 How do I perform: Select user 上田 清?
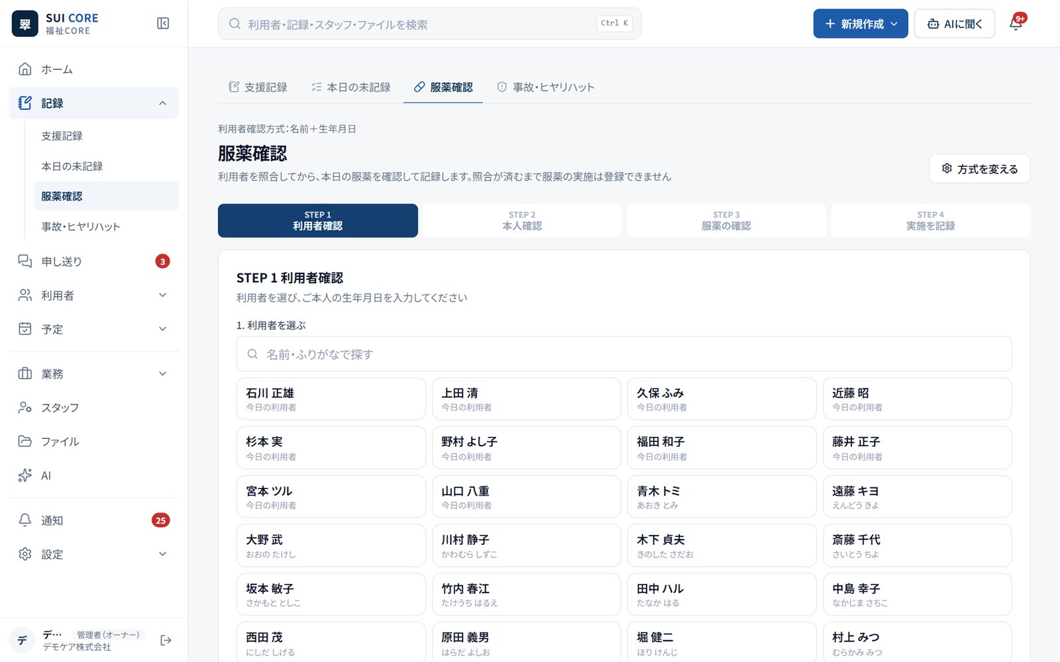(x=527, y=399)
